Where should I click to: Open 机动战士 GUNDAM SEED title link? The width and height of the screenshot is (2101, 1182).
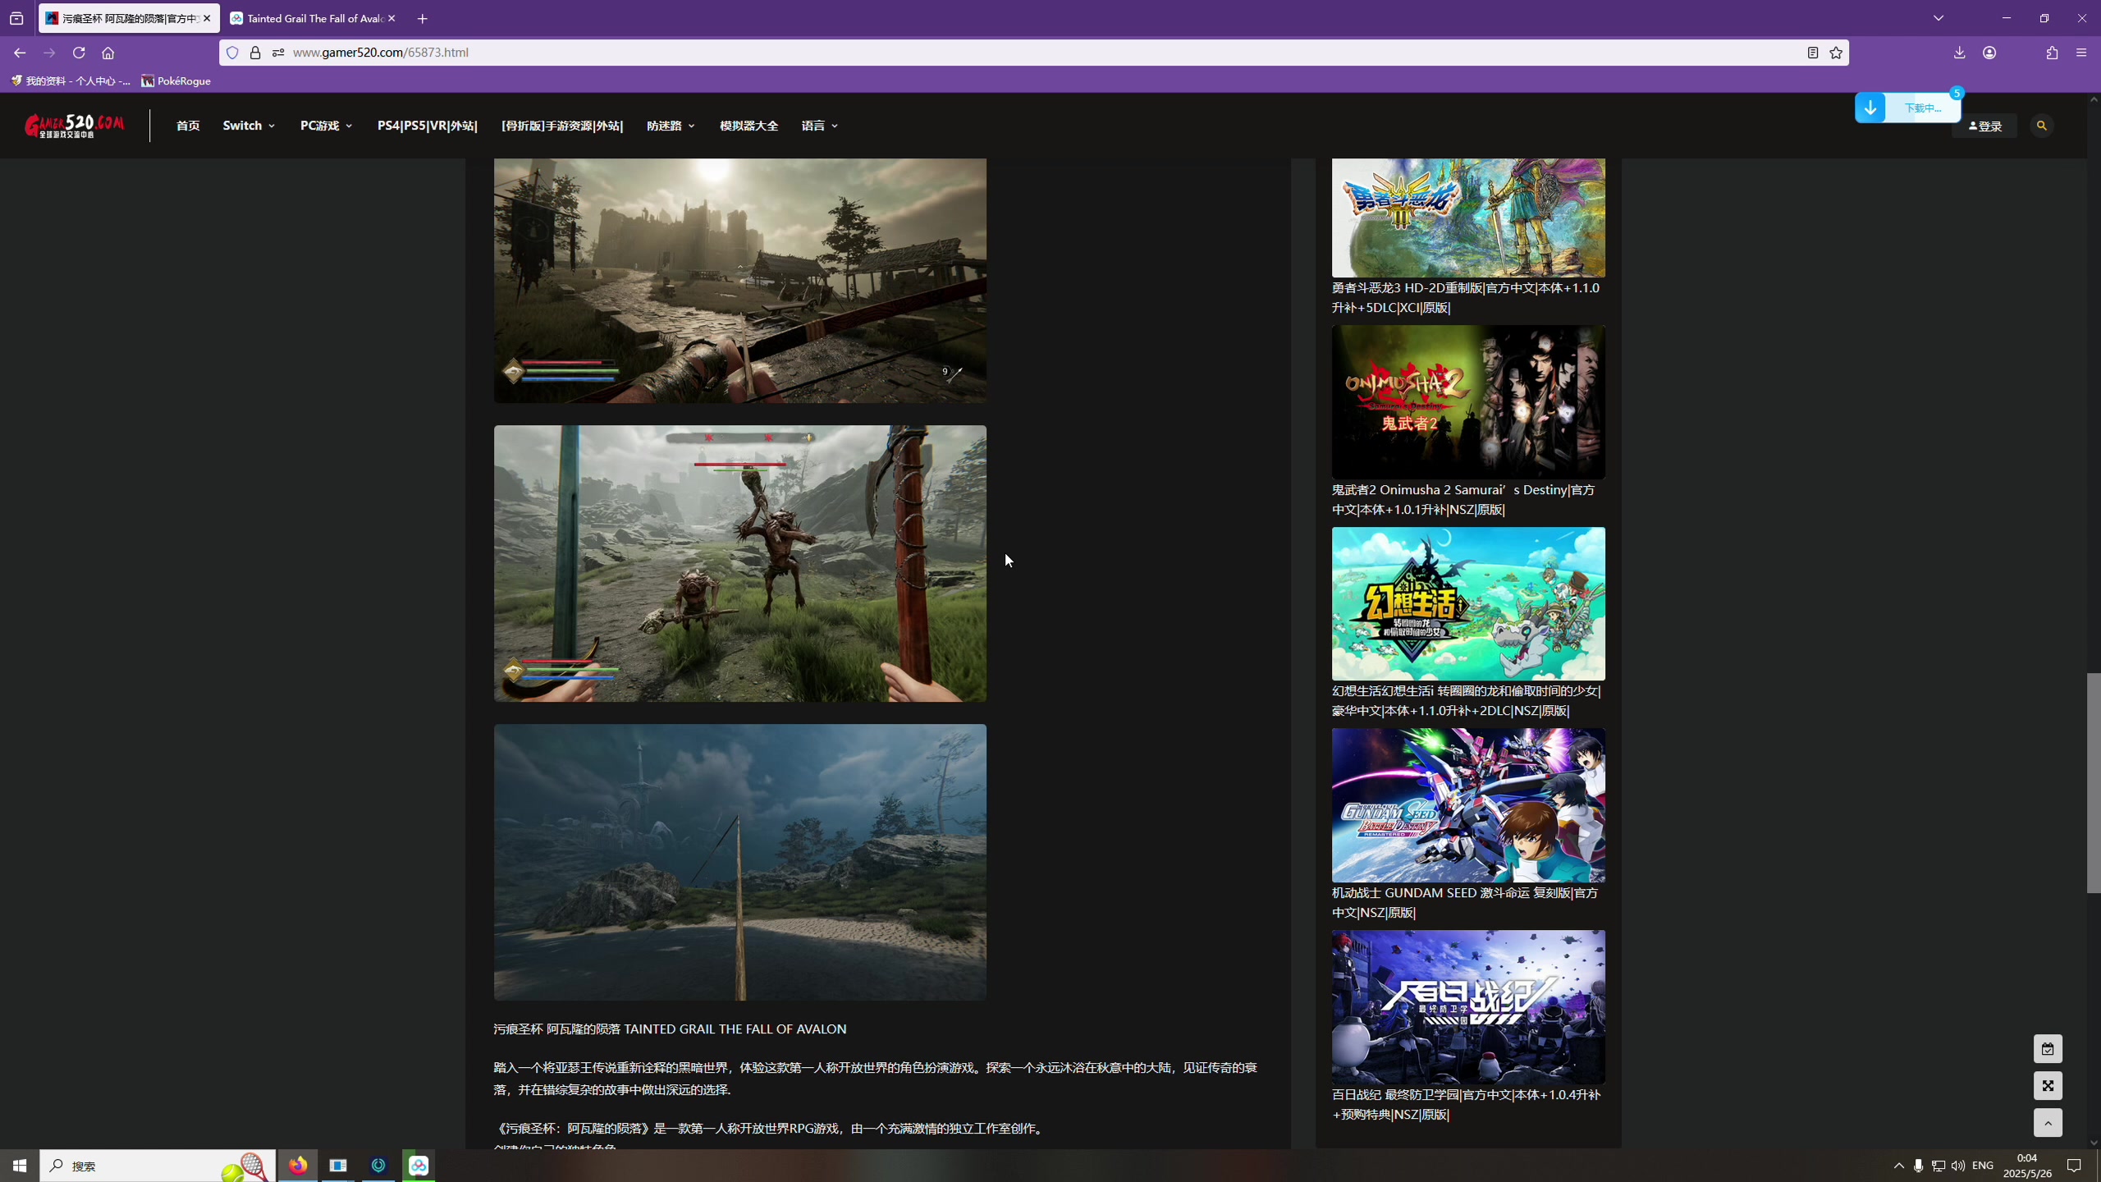click(x=1465, y=903)
